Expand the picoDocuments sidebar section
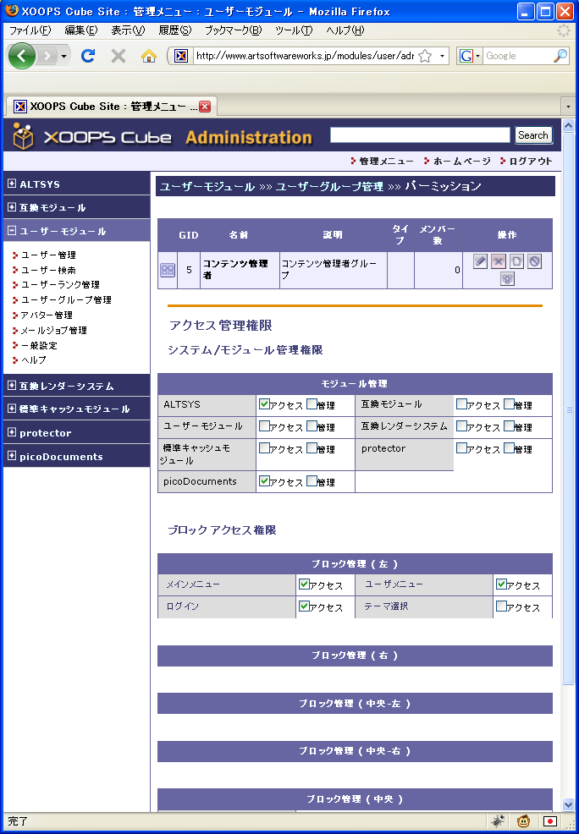 [12, 457]
